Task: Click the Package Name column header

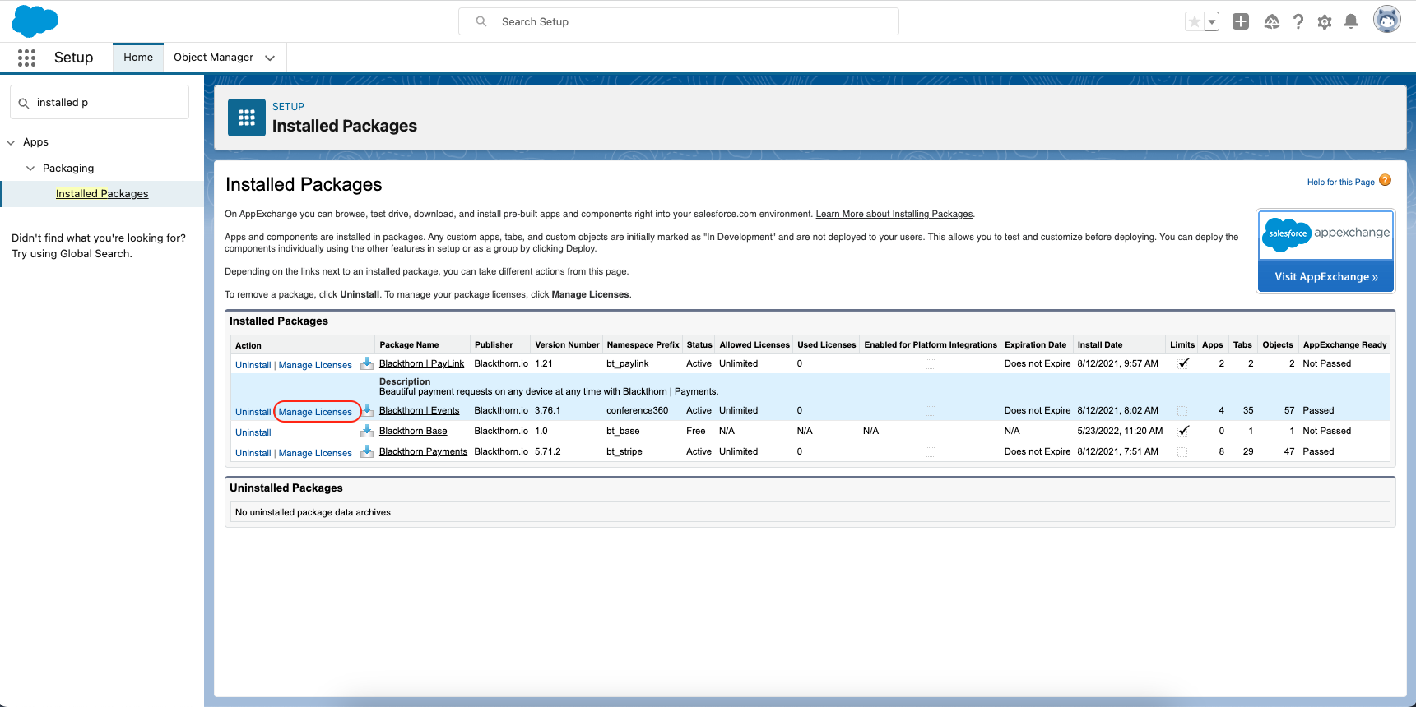Action: [x=409, y=345]
